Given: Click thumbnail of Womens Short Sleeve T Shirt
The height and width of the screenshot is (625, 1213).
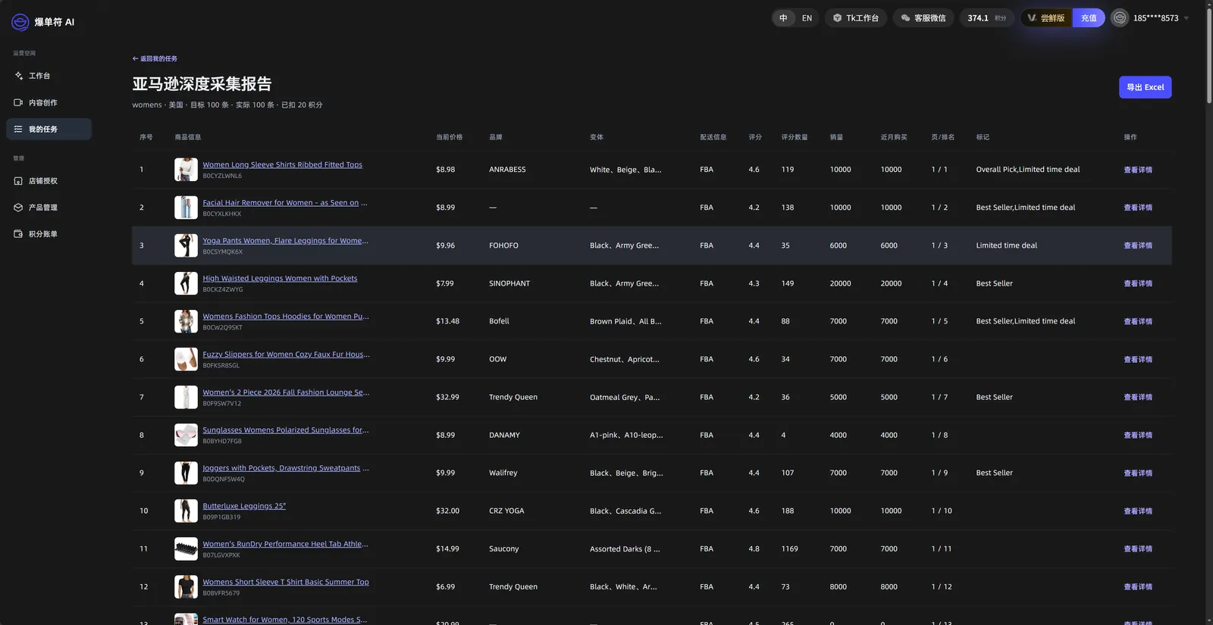Looking at the screenshot, I should [x=186, y=586].
